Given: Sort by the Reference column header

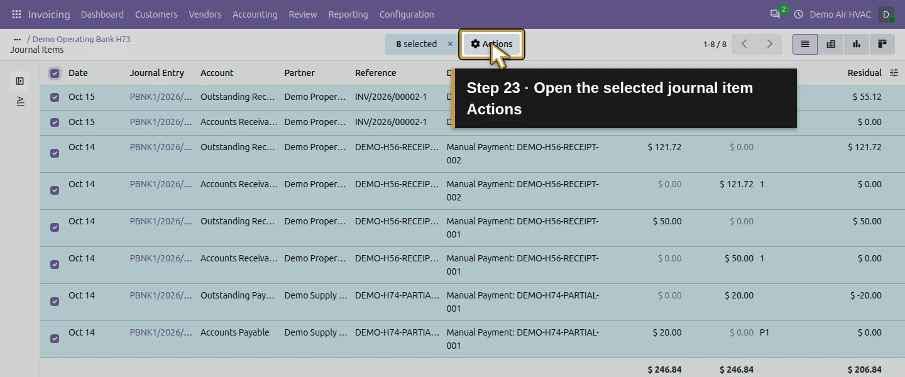Looking at the screenshot, I should [376, 73].
